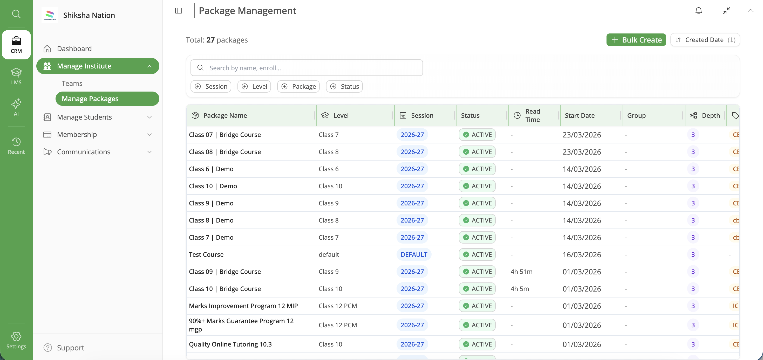
Task: Click 4h 51m read time cell
Action: tap(521, 272)
